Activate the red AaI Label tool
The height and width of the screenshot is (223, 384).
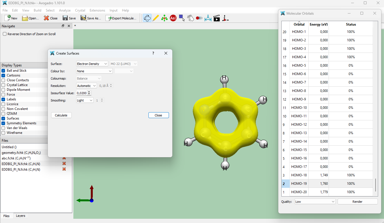(173, 18)
